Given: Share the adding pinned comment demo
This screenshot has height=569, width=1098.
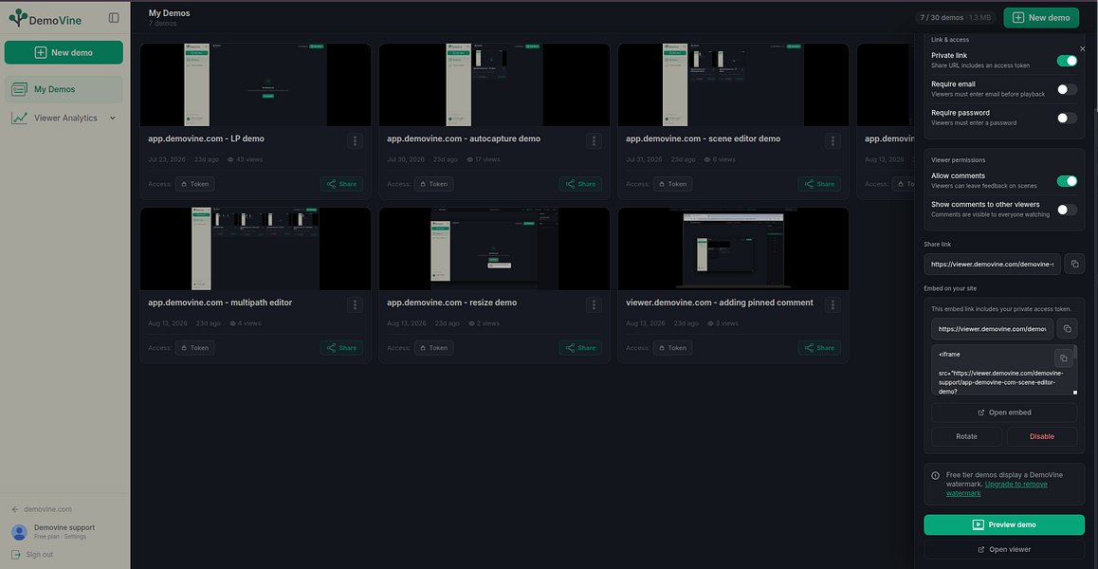Looking at the screenshot, I should [x=819, y=348].
